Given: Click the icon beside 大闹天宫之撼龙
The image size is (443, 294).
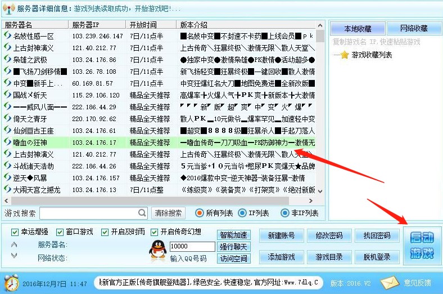Looking at the screenshot, I should click(x=7, y=189).
